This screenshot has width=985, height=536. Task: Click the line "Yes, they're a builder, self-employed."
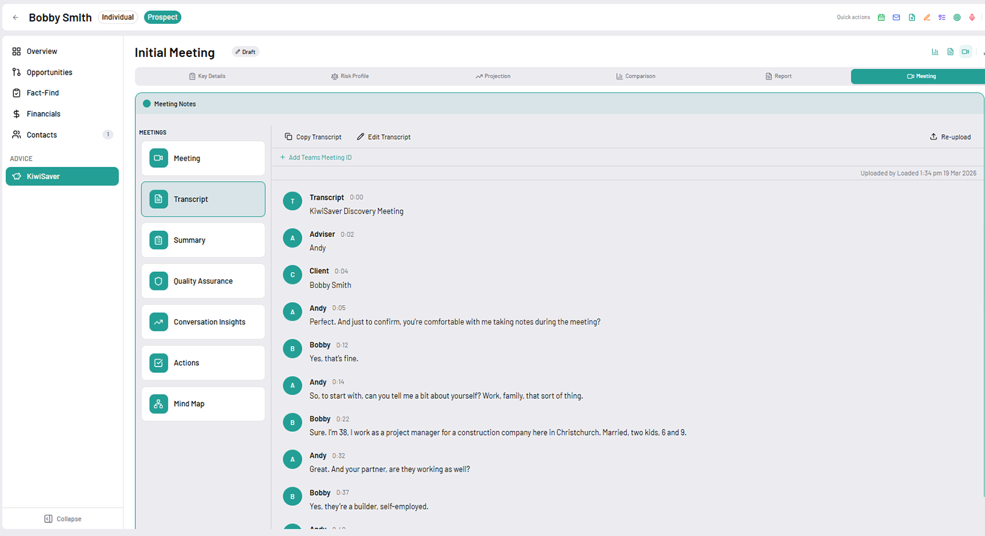pyautogui.click(x=369, y=507)
